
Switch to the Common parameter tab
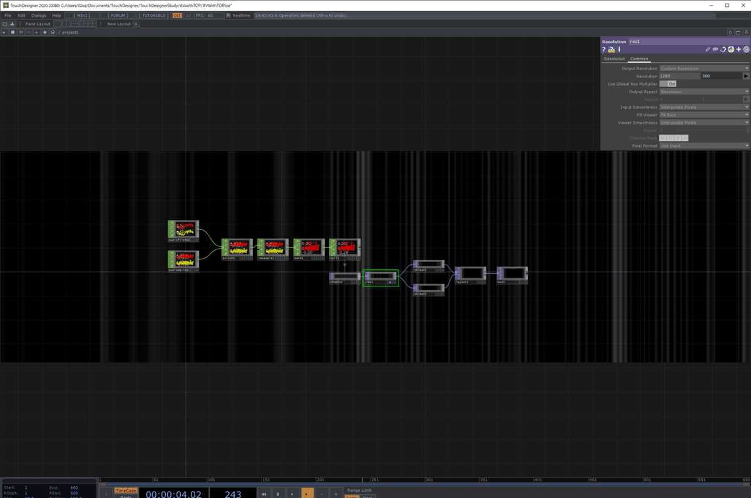[639, 59]
